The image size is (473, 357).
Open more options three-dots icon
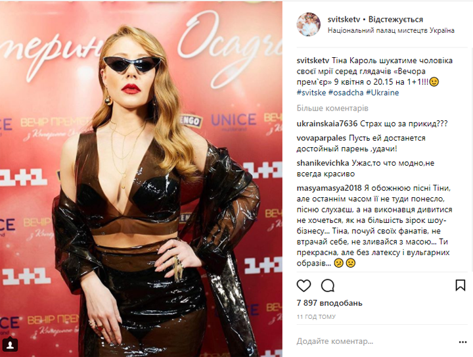click(x=462, y=342)
